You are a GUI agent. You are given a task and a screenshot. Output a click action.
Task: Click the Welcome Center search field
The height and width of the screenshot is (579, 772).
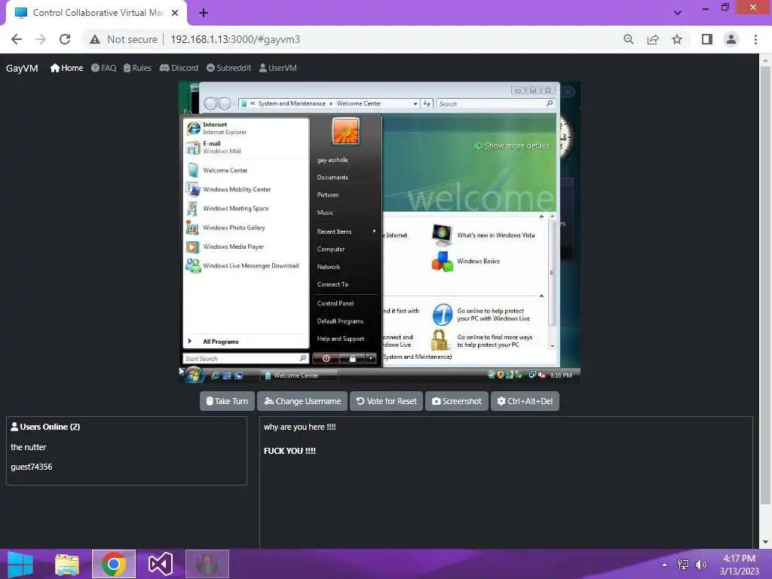coord(495,104)
